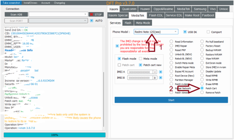Select the Services sub-tab

[x=115, y=23]
